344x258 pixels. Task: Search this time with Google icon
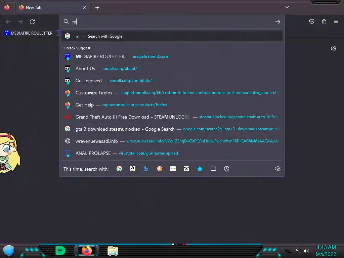pos(119,169)
